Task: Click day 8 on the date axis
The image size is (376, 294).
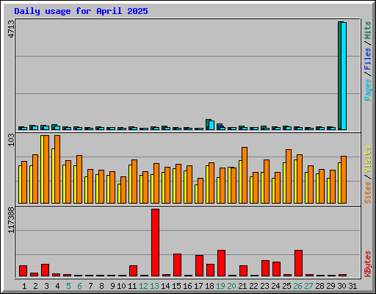Action: (101, 286)
